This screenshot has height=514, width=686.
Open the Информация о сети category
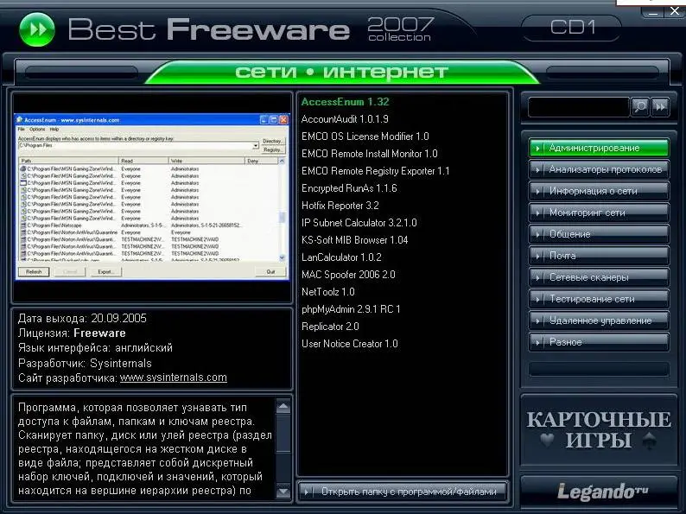tap(599, 191)
